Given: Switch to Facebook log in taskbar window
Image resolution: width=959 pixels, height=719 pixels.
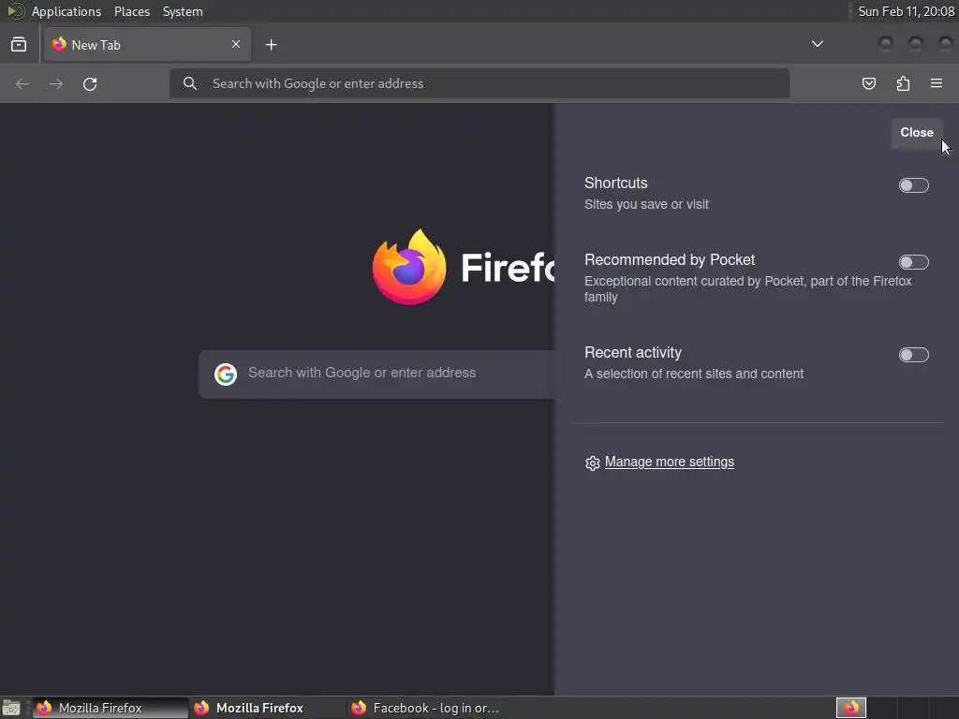Looking at the screenshot, I should [x=425, y=708].
